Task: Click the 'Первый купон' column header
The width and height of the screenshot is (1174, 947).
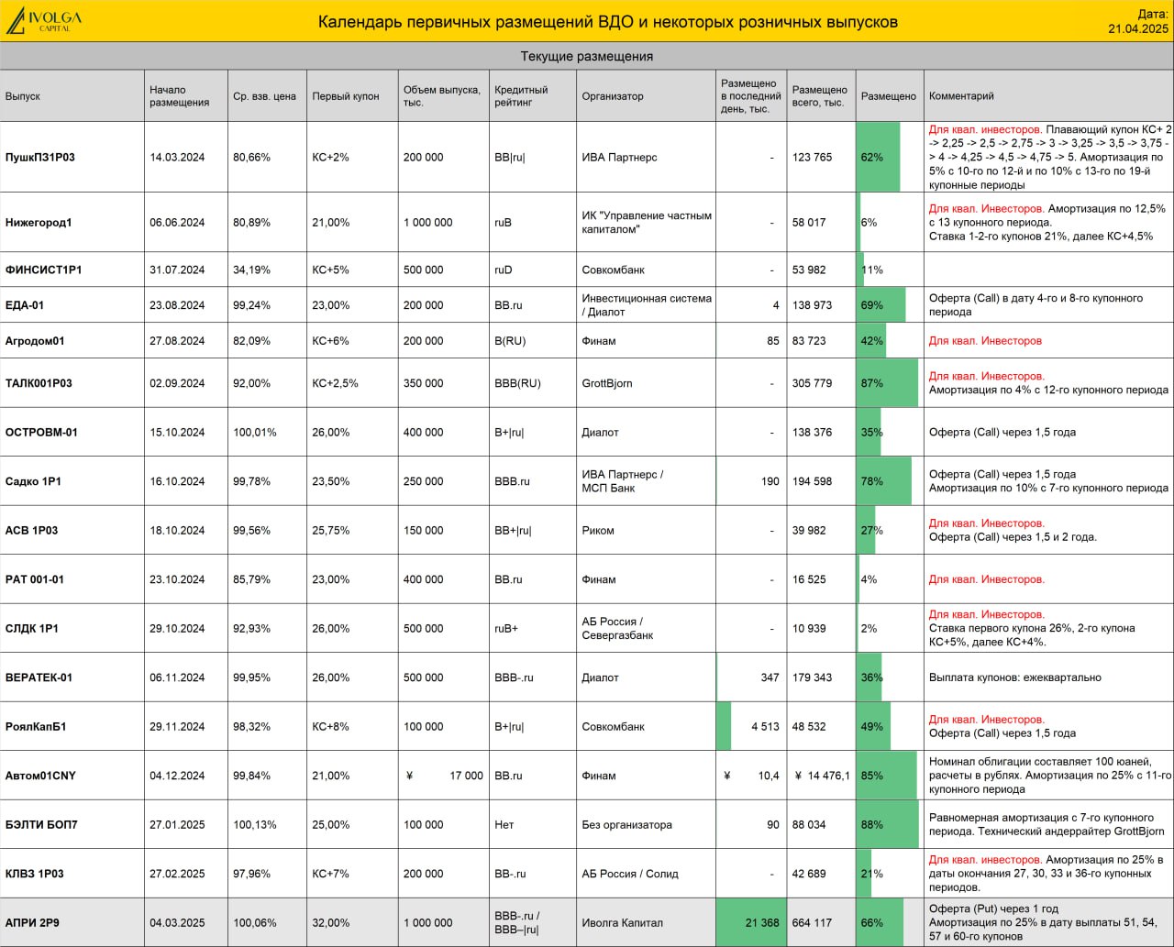Action: [346, 96]
